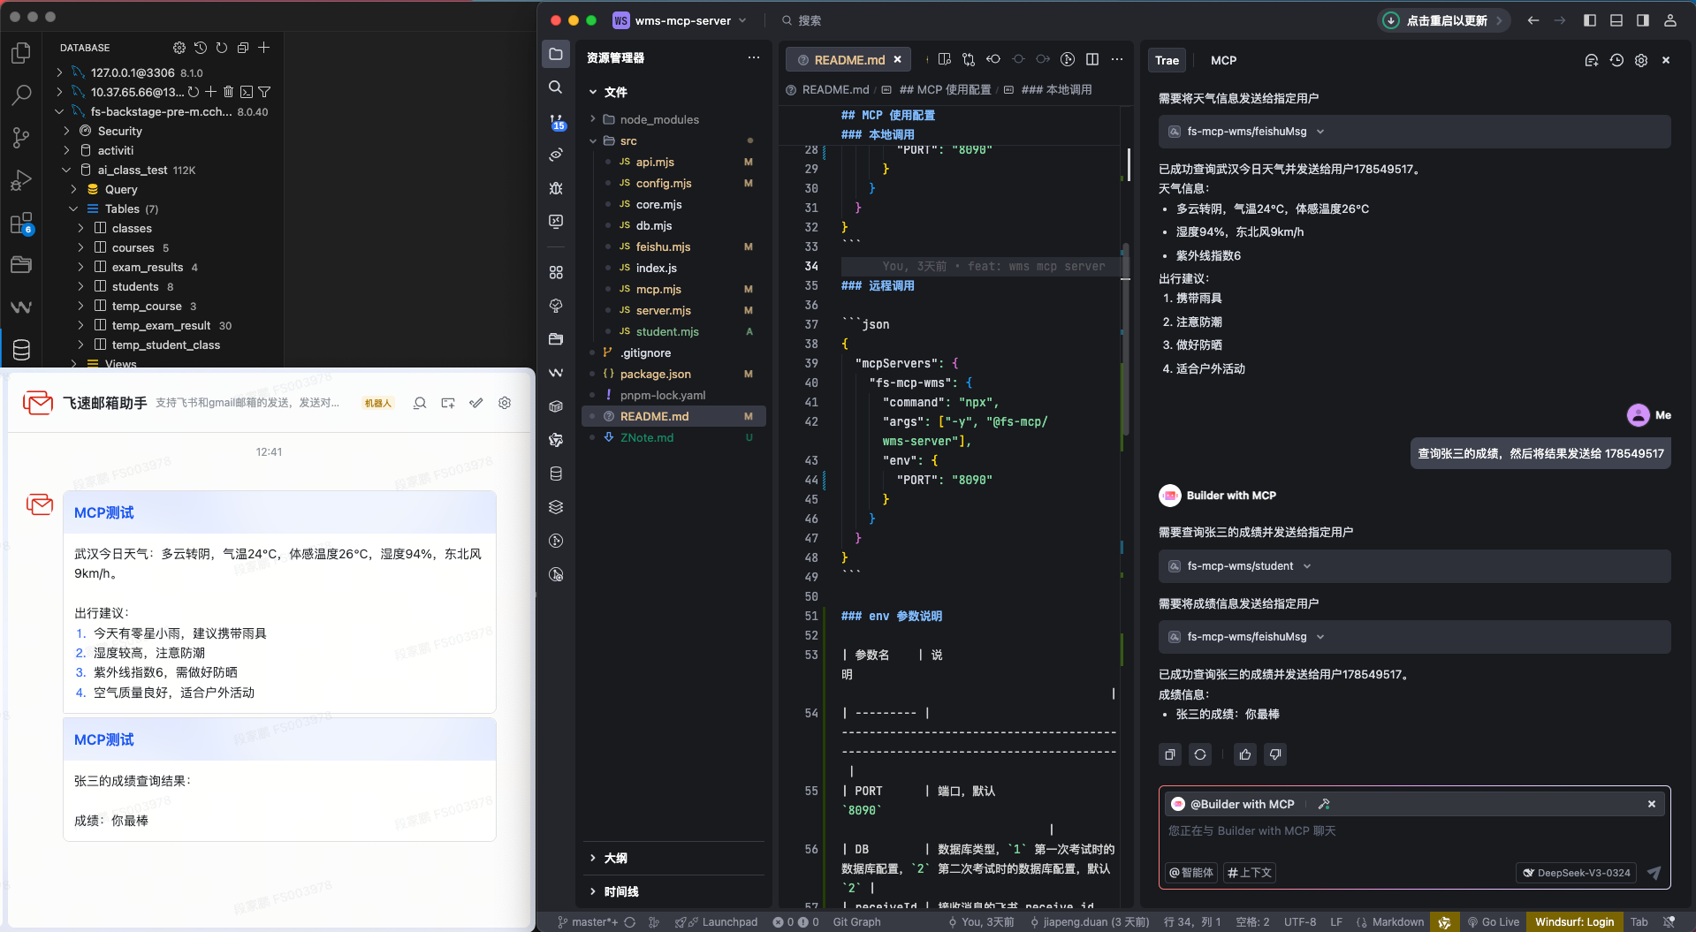Expand the exam_results table
The height and width of the screenshot is (932, 1696).
tap(80, 268)
